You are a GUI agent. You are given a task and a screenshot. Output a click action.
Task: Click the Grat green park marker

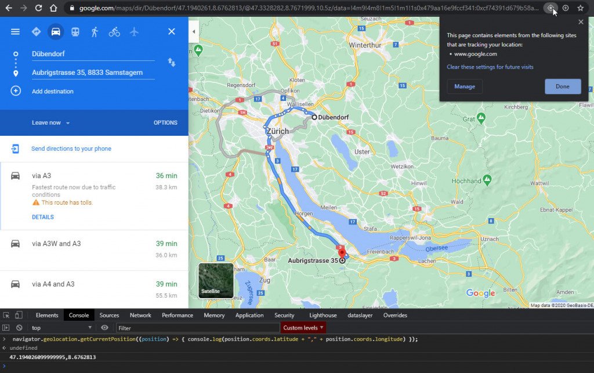pyautogui.click(x=481, y=118)
